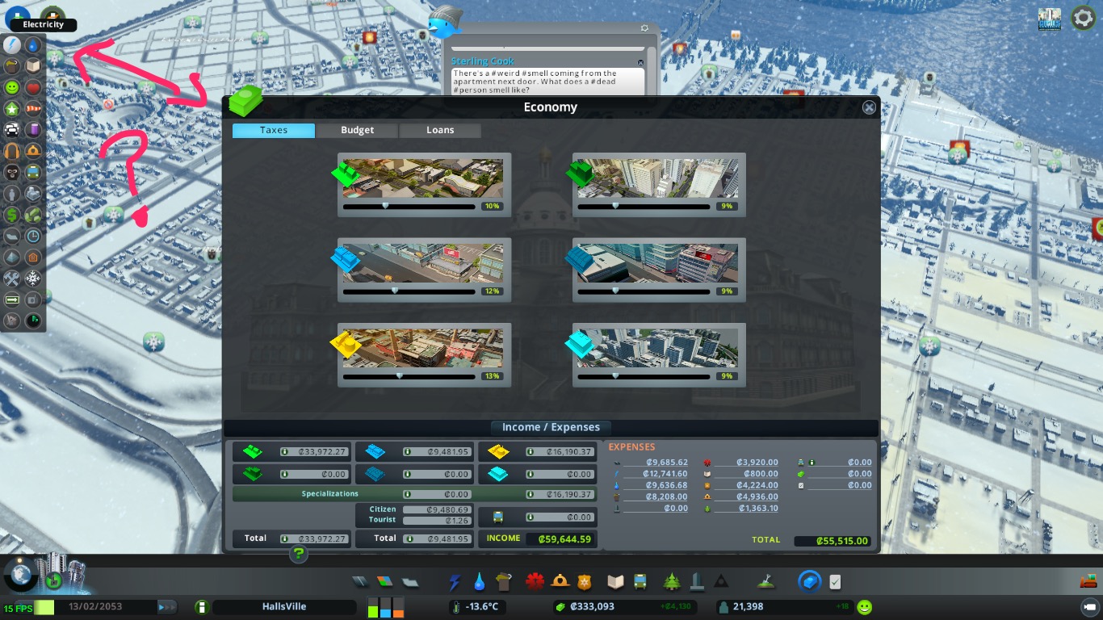Click the green help question mark button
This screenshot has height=620, width=1103.
click(x=299, y=554)
